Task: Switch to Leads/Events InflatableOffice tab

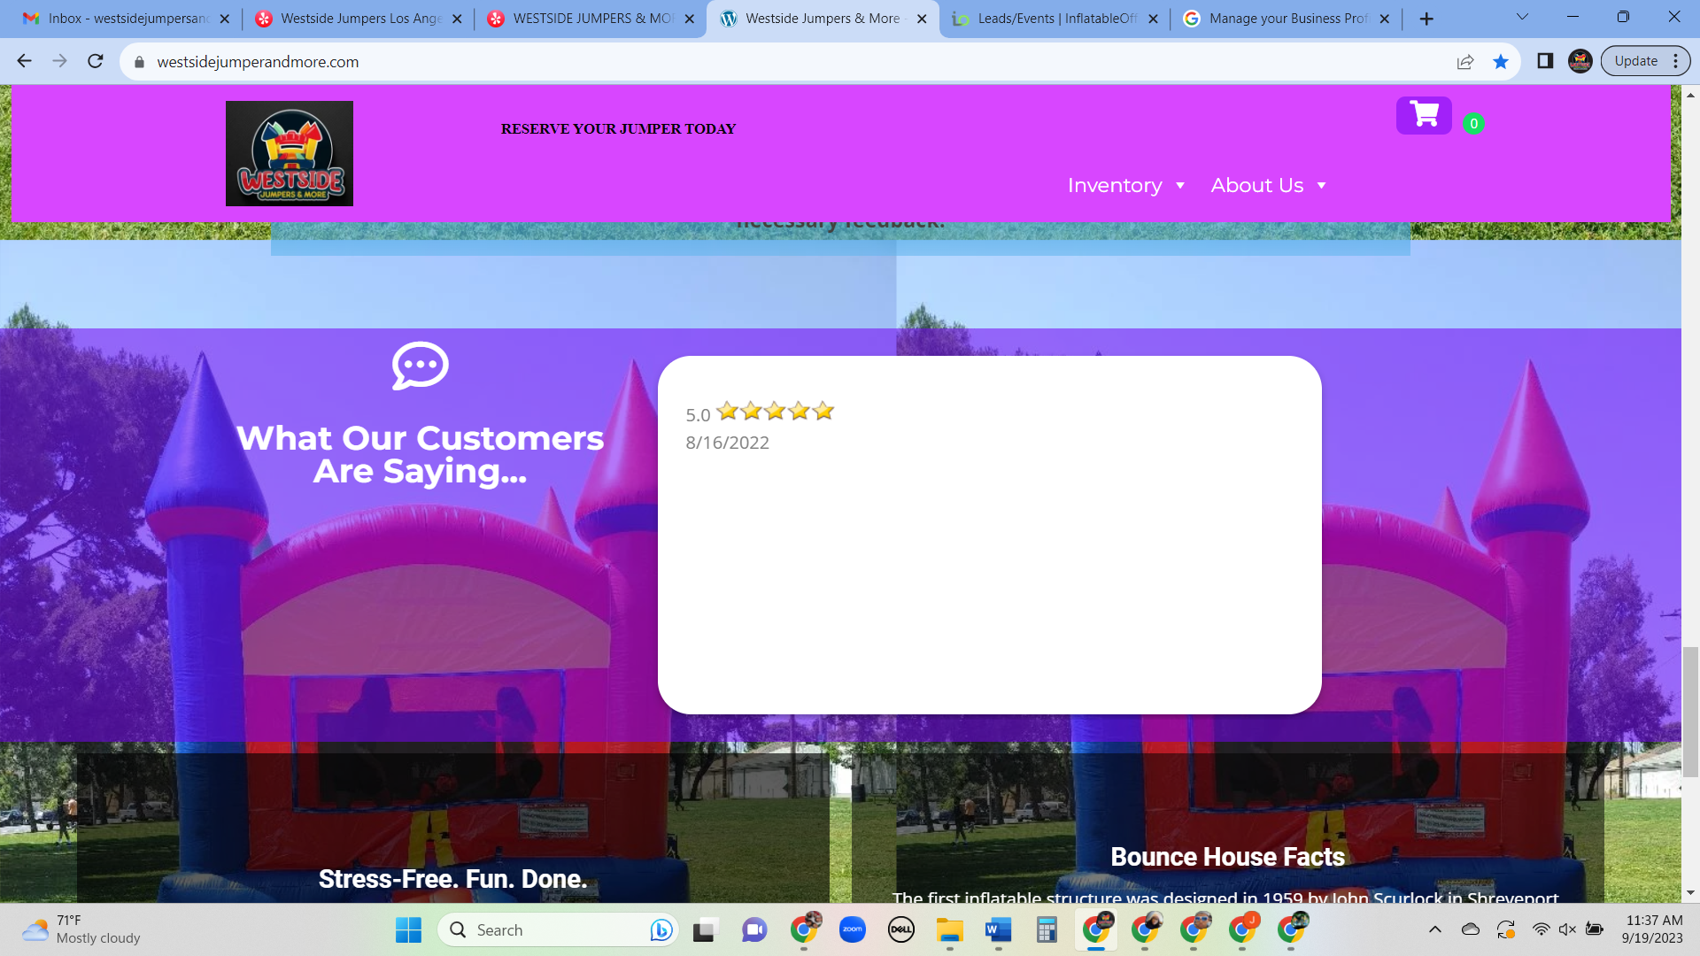Action: pos(1055,19)
